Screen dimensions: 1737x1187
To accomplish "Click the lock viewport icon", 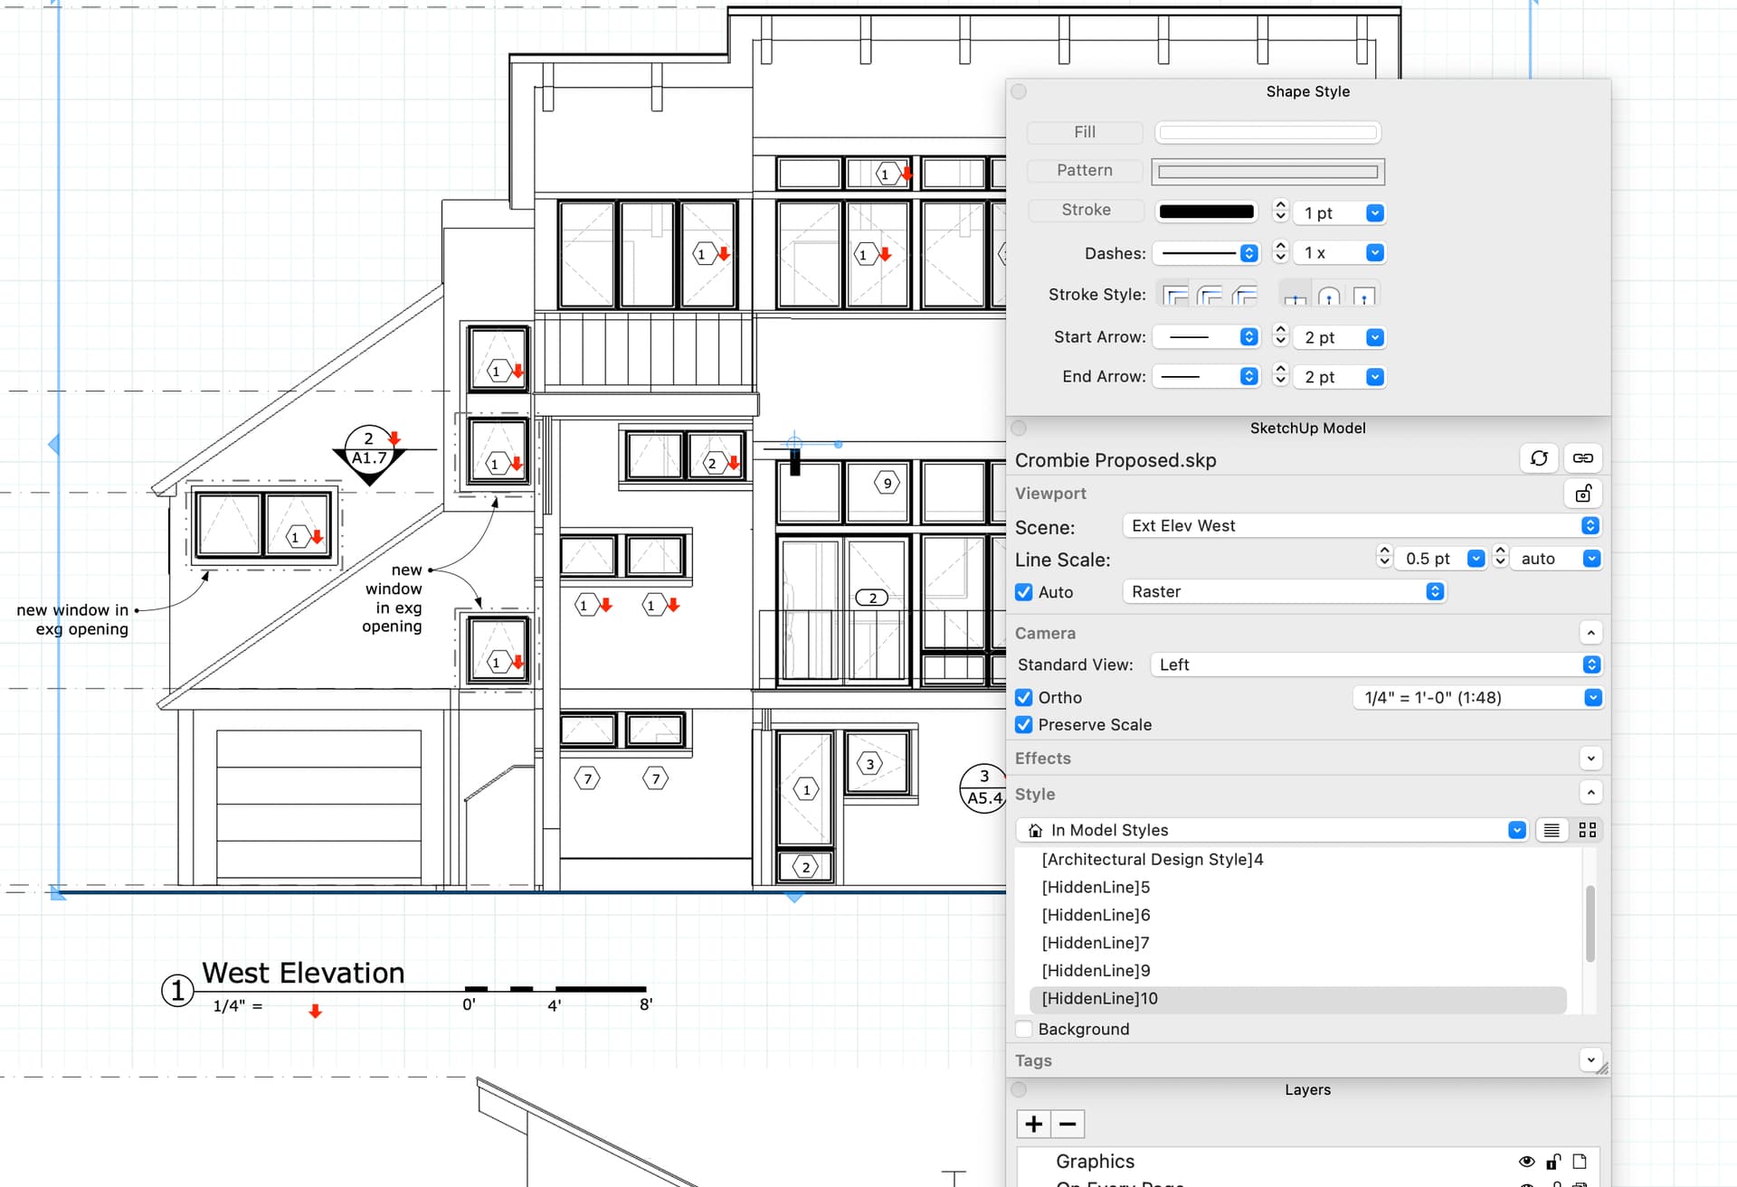I will pos(1583,494).
